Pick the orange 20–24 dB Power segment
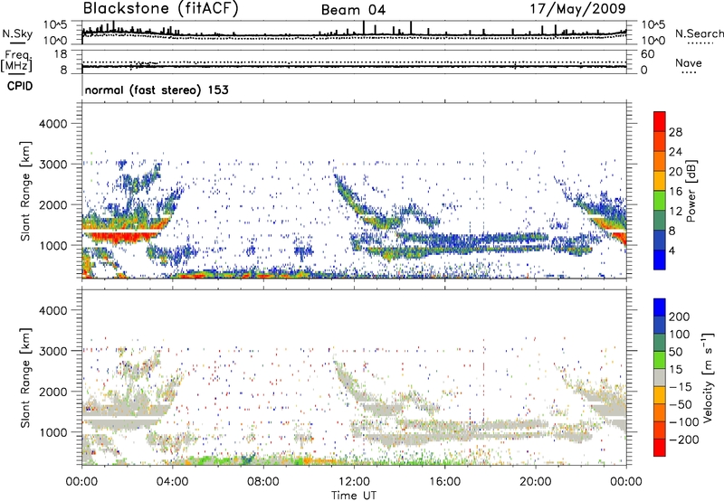724x501 pixels. 660,161
